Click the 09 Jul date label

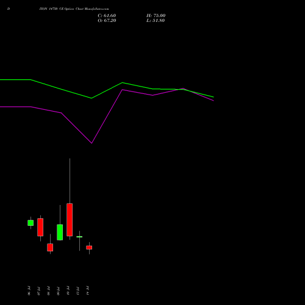[58, 290]
